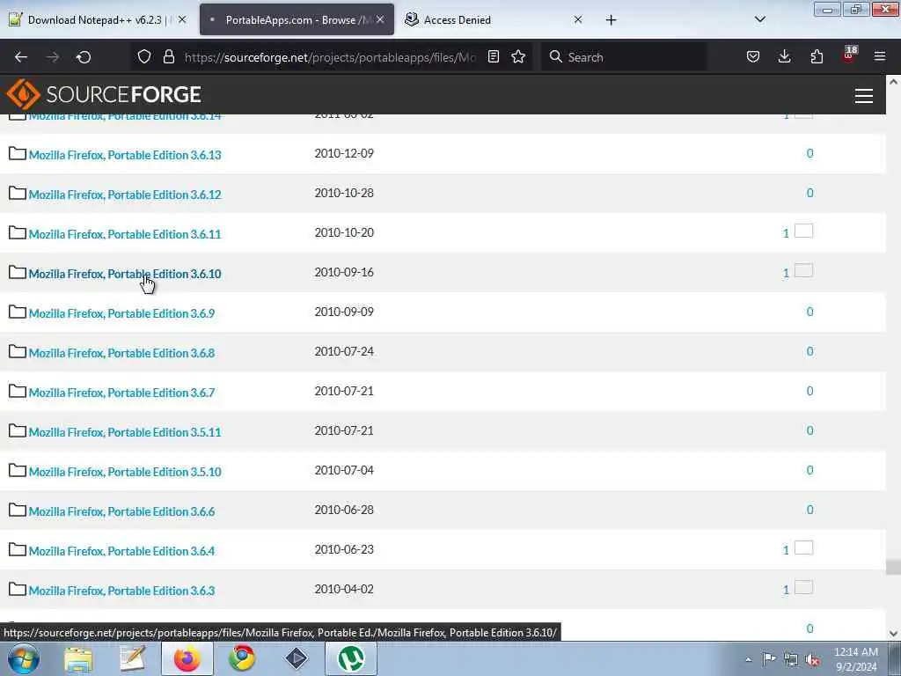This screenshot has height=676, width=901.
Task: Open the list all tabs dropdown arrow
Action: click(760, 19)
